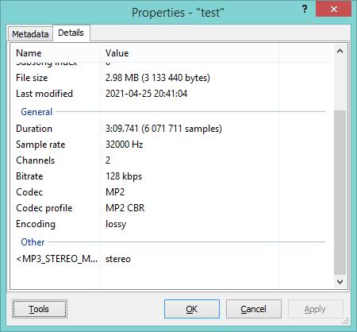The image size is (357, 332).
Task: Confirm with the OK button
Action: click(192, 309)
